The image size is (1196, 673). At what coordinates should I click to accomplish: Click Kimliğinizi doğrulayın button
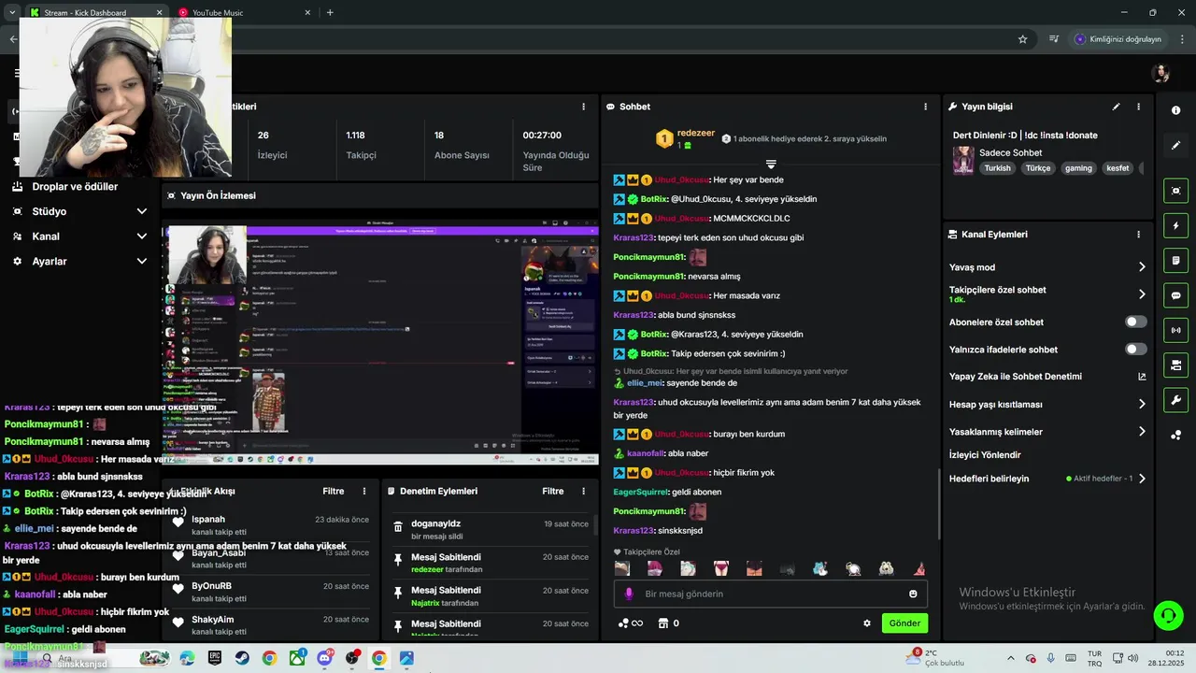coord(1118,39)
